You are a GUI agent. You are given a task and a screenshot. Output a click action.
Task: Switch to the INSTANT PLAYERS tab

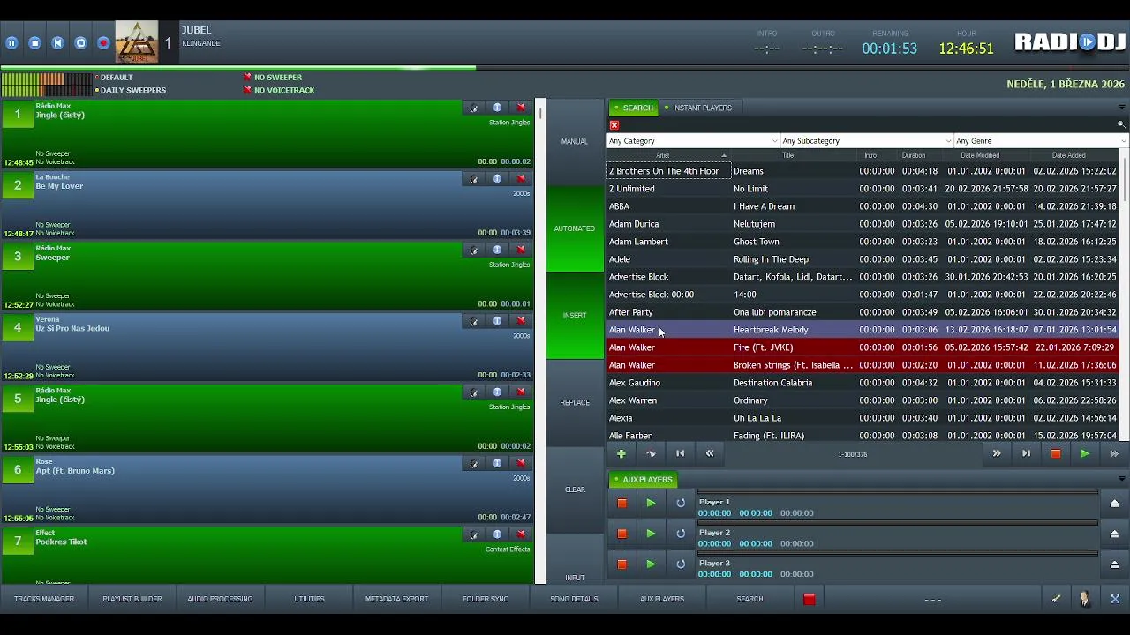tap(698, 108)
